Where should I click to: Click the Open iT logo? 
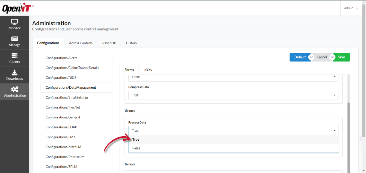pos(18,9)
